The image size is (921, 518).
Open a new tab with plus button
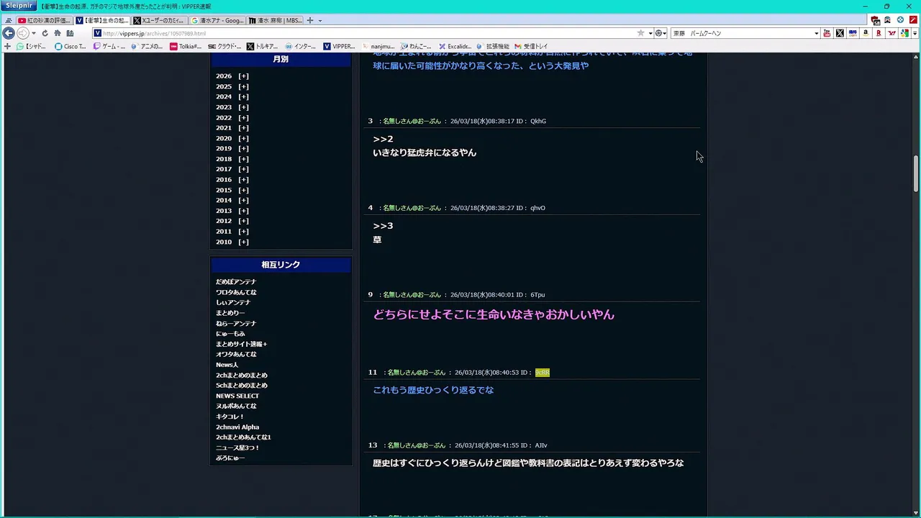(x=310, y=20)
